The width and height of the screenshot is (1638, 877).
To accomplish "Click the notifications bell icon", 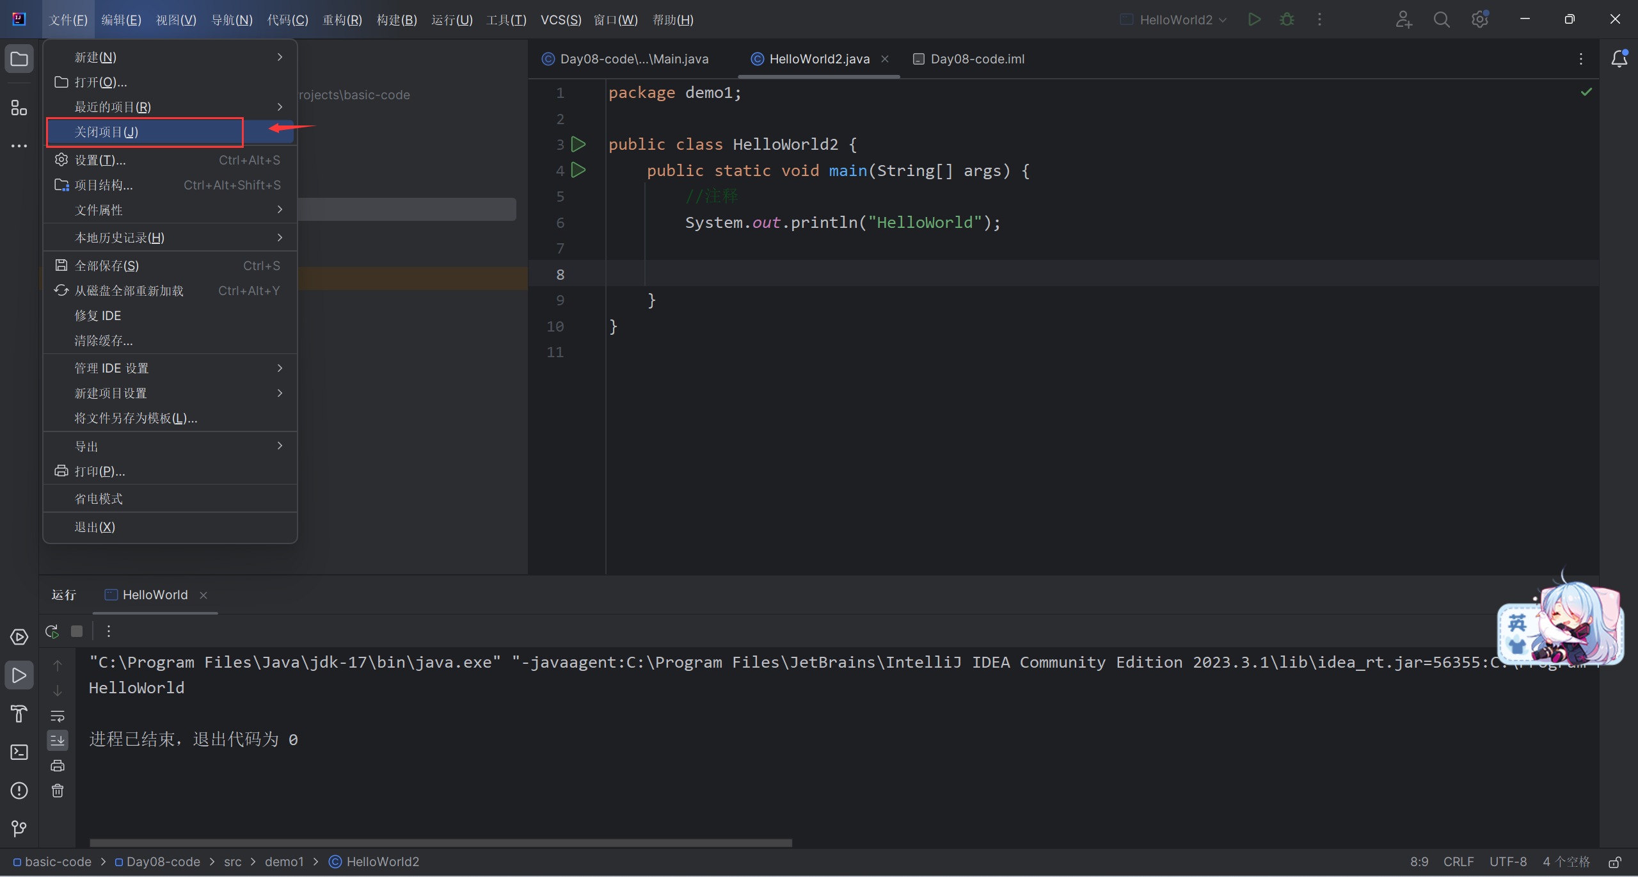I will (1619, 59).
